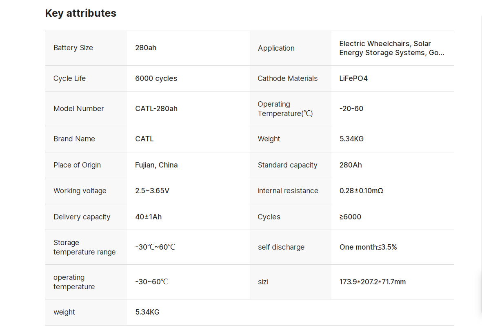
Task: Click the '6000 cycles' value
Action: point(156,78)
